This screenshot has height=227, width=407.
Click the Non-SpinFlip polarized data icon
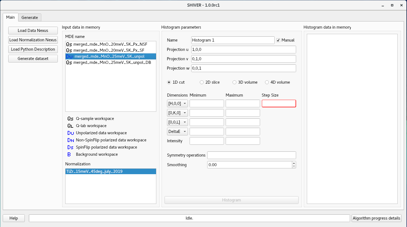(x=70, y=140)
